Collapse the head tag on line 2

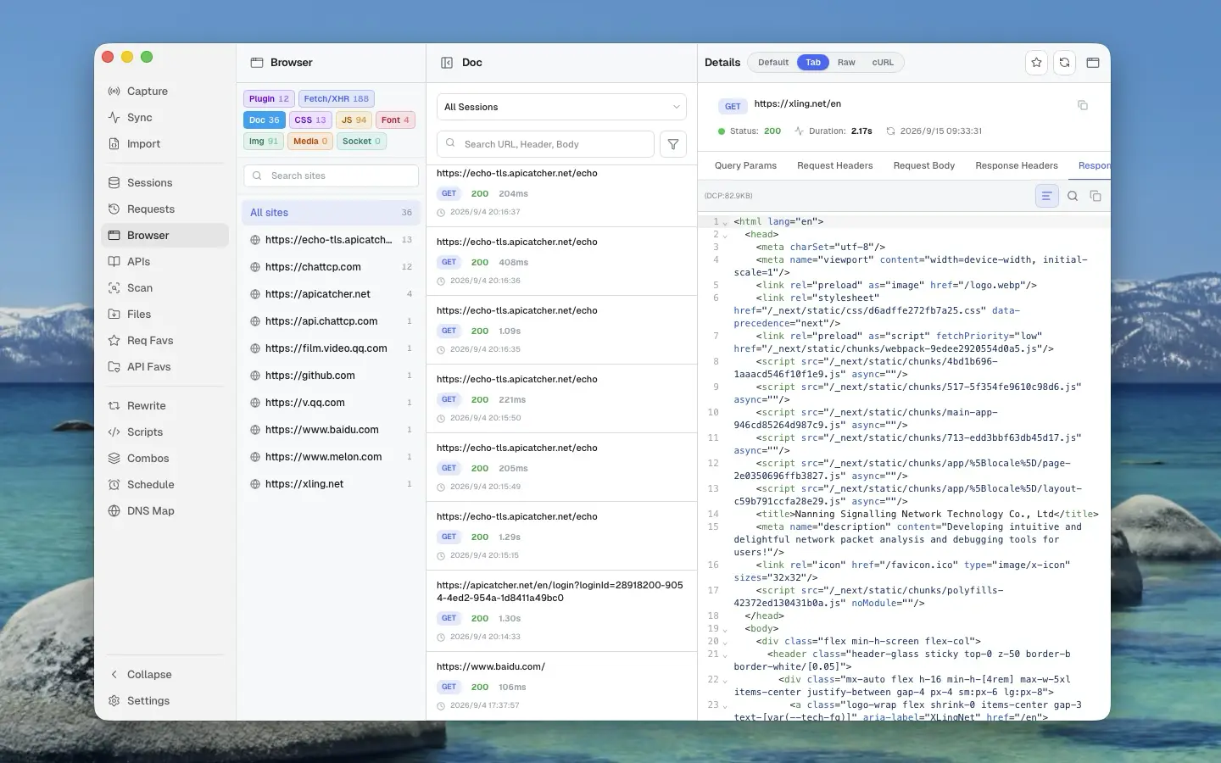tap(725, 235)
